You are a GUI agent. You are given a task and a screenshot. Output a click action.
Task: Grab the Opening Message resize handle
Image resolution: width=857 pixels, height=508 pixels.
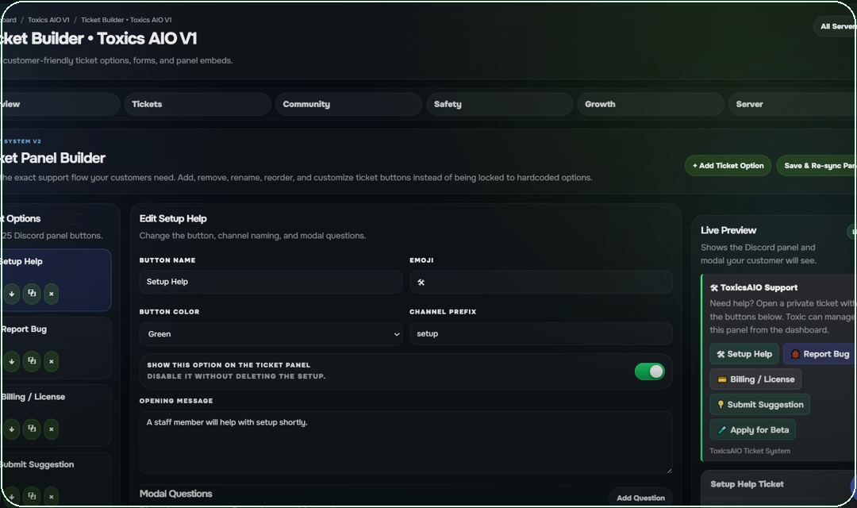pyautogui.click(x=668, y=470)
